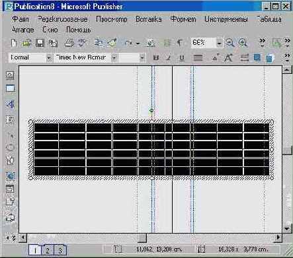Go to page 2 tab
This screenshot has height=258, width=293.
tap(48, 250)
